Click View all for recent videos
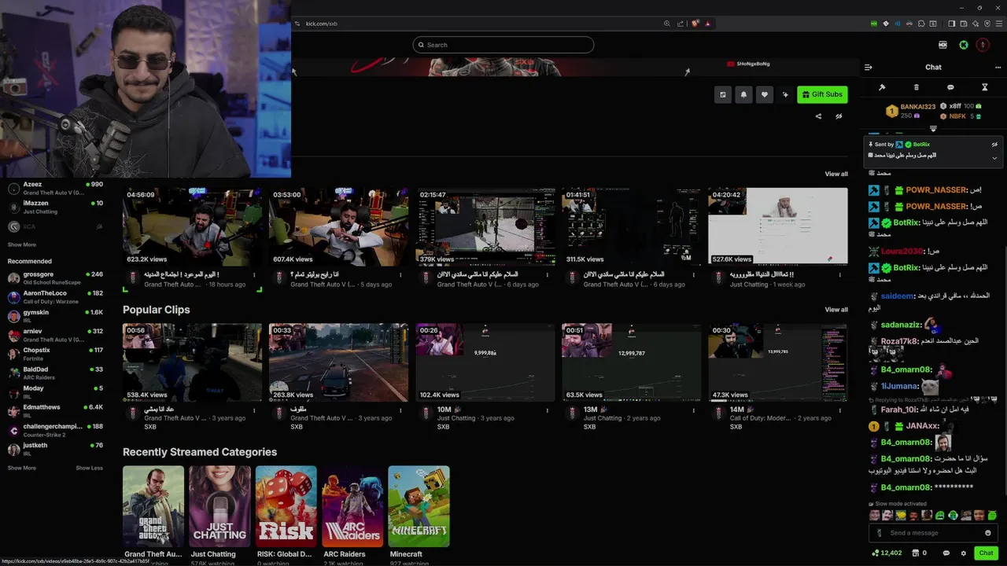Viewport: 1007px width, 566px height. click(836, 174)
